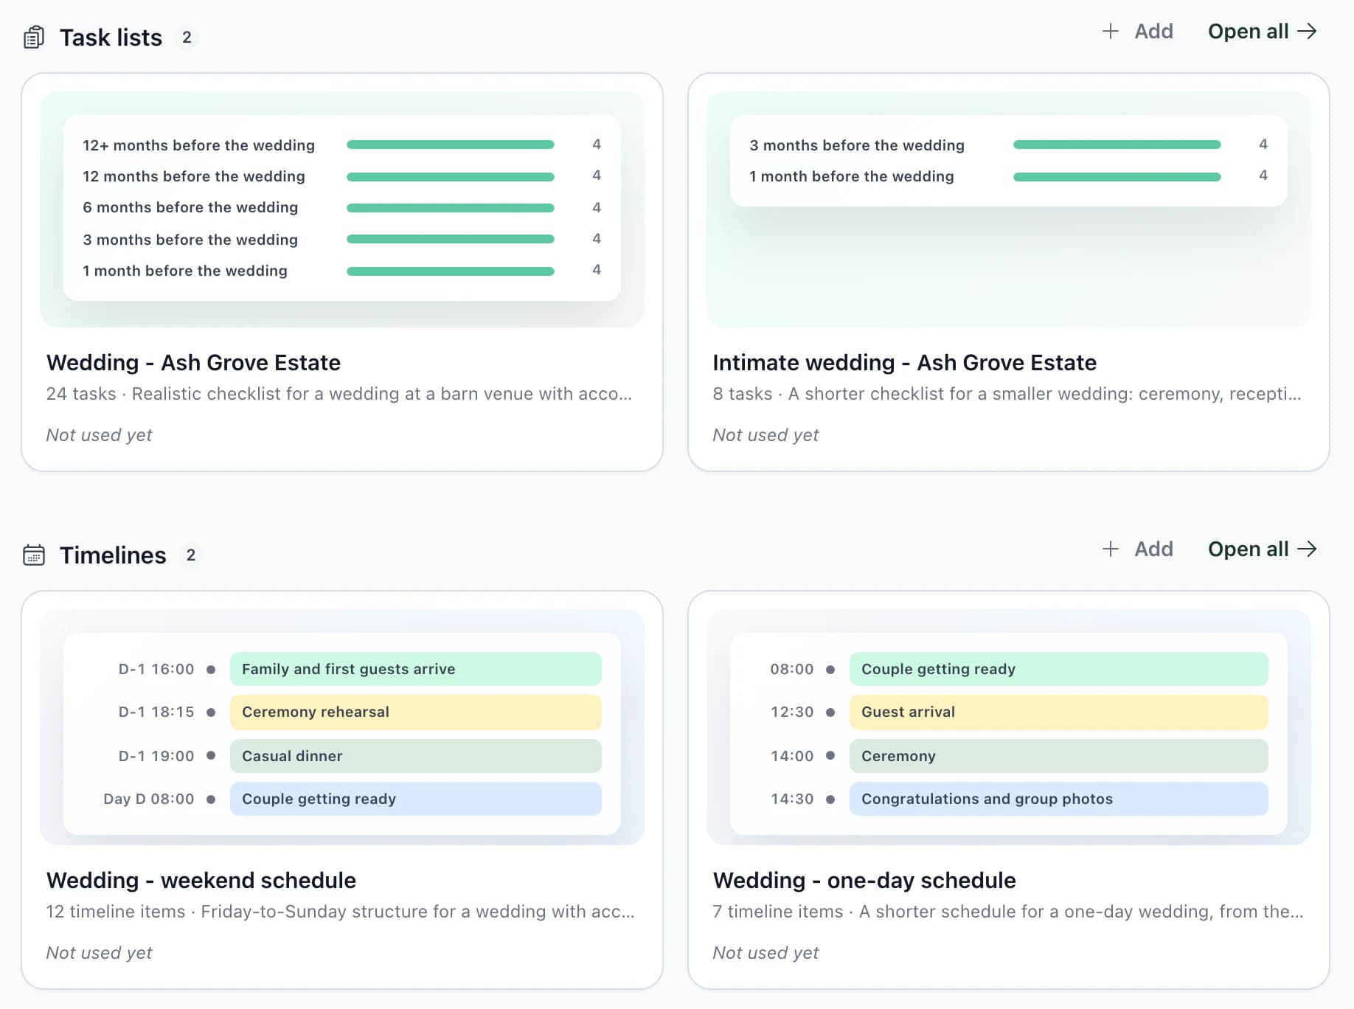This screenshot has width=1354, height=1009.
Task: Click the Intimate wedding preview thumbnail
Action: tap(1008, 209)
